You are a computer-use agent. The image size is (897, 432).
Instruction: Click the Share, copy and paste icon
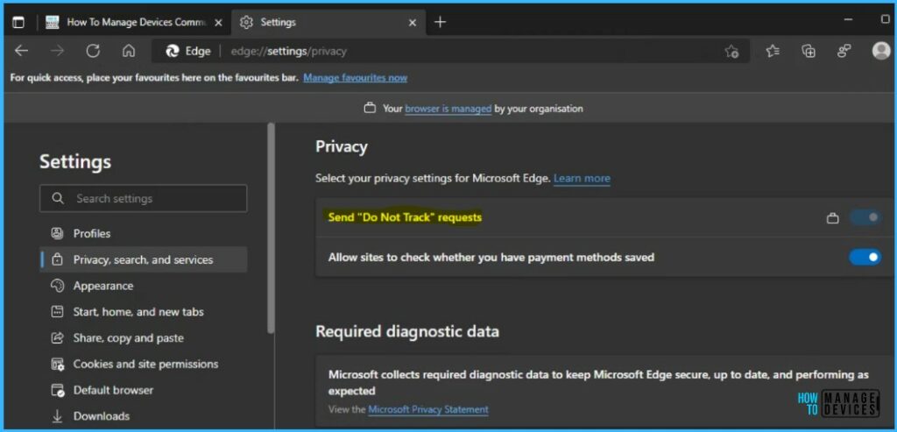pyautogui.click(x=57, y=338)
